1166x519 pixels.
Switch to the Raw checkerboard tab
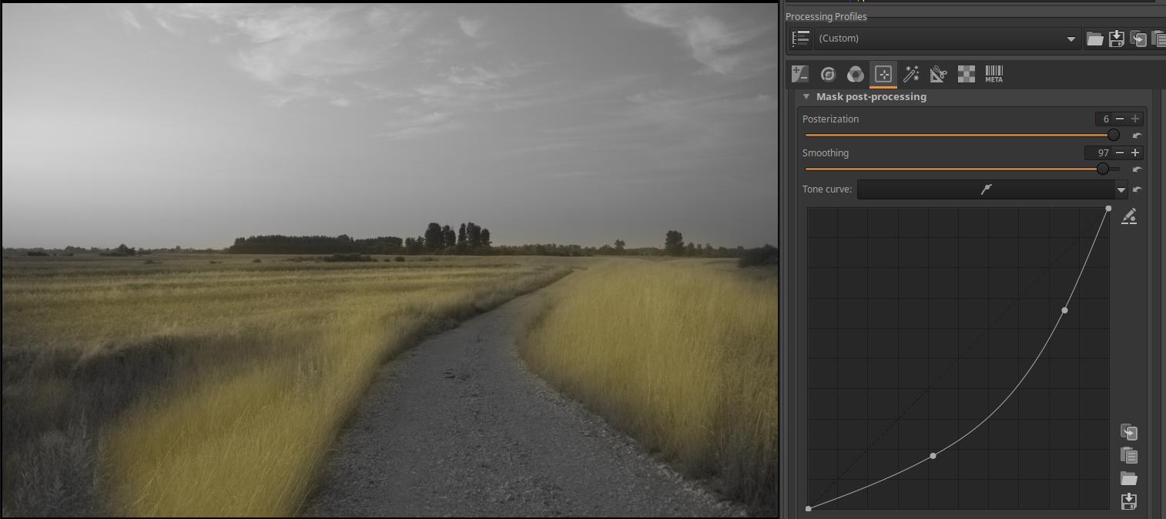(x=966, y=74)
